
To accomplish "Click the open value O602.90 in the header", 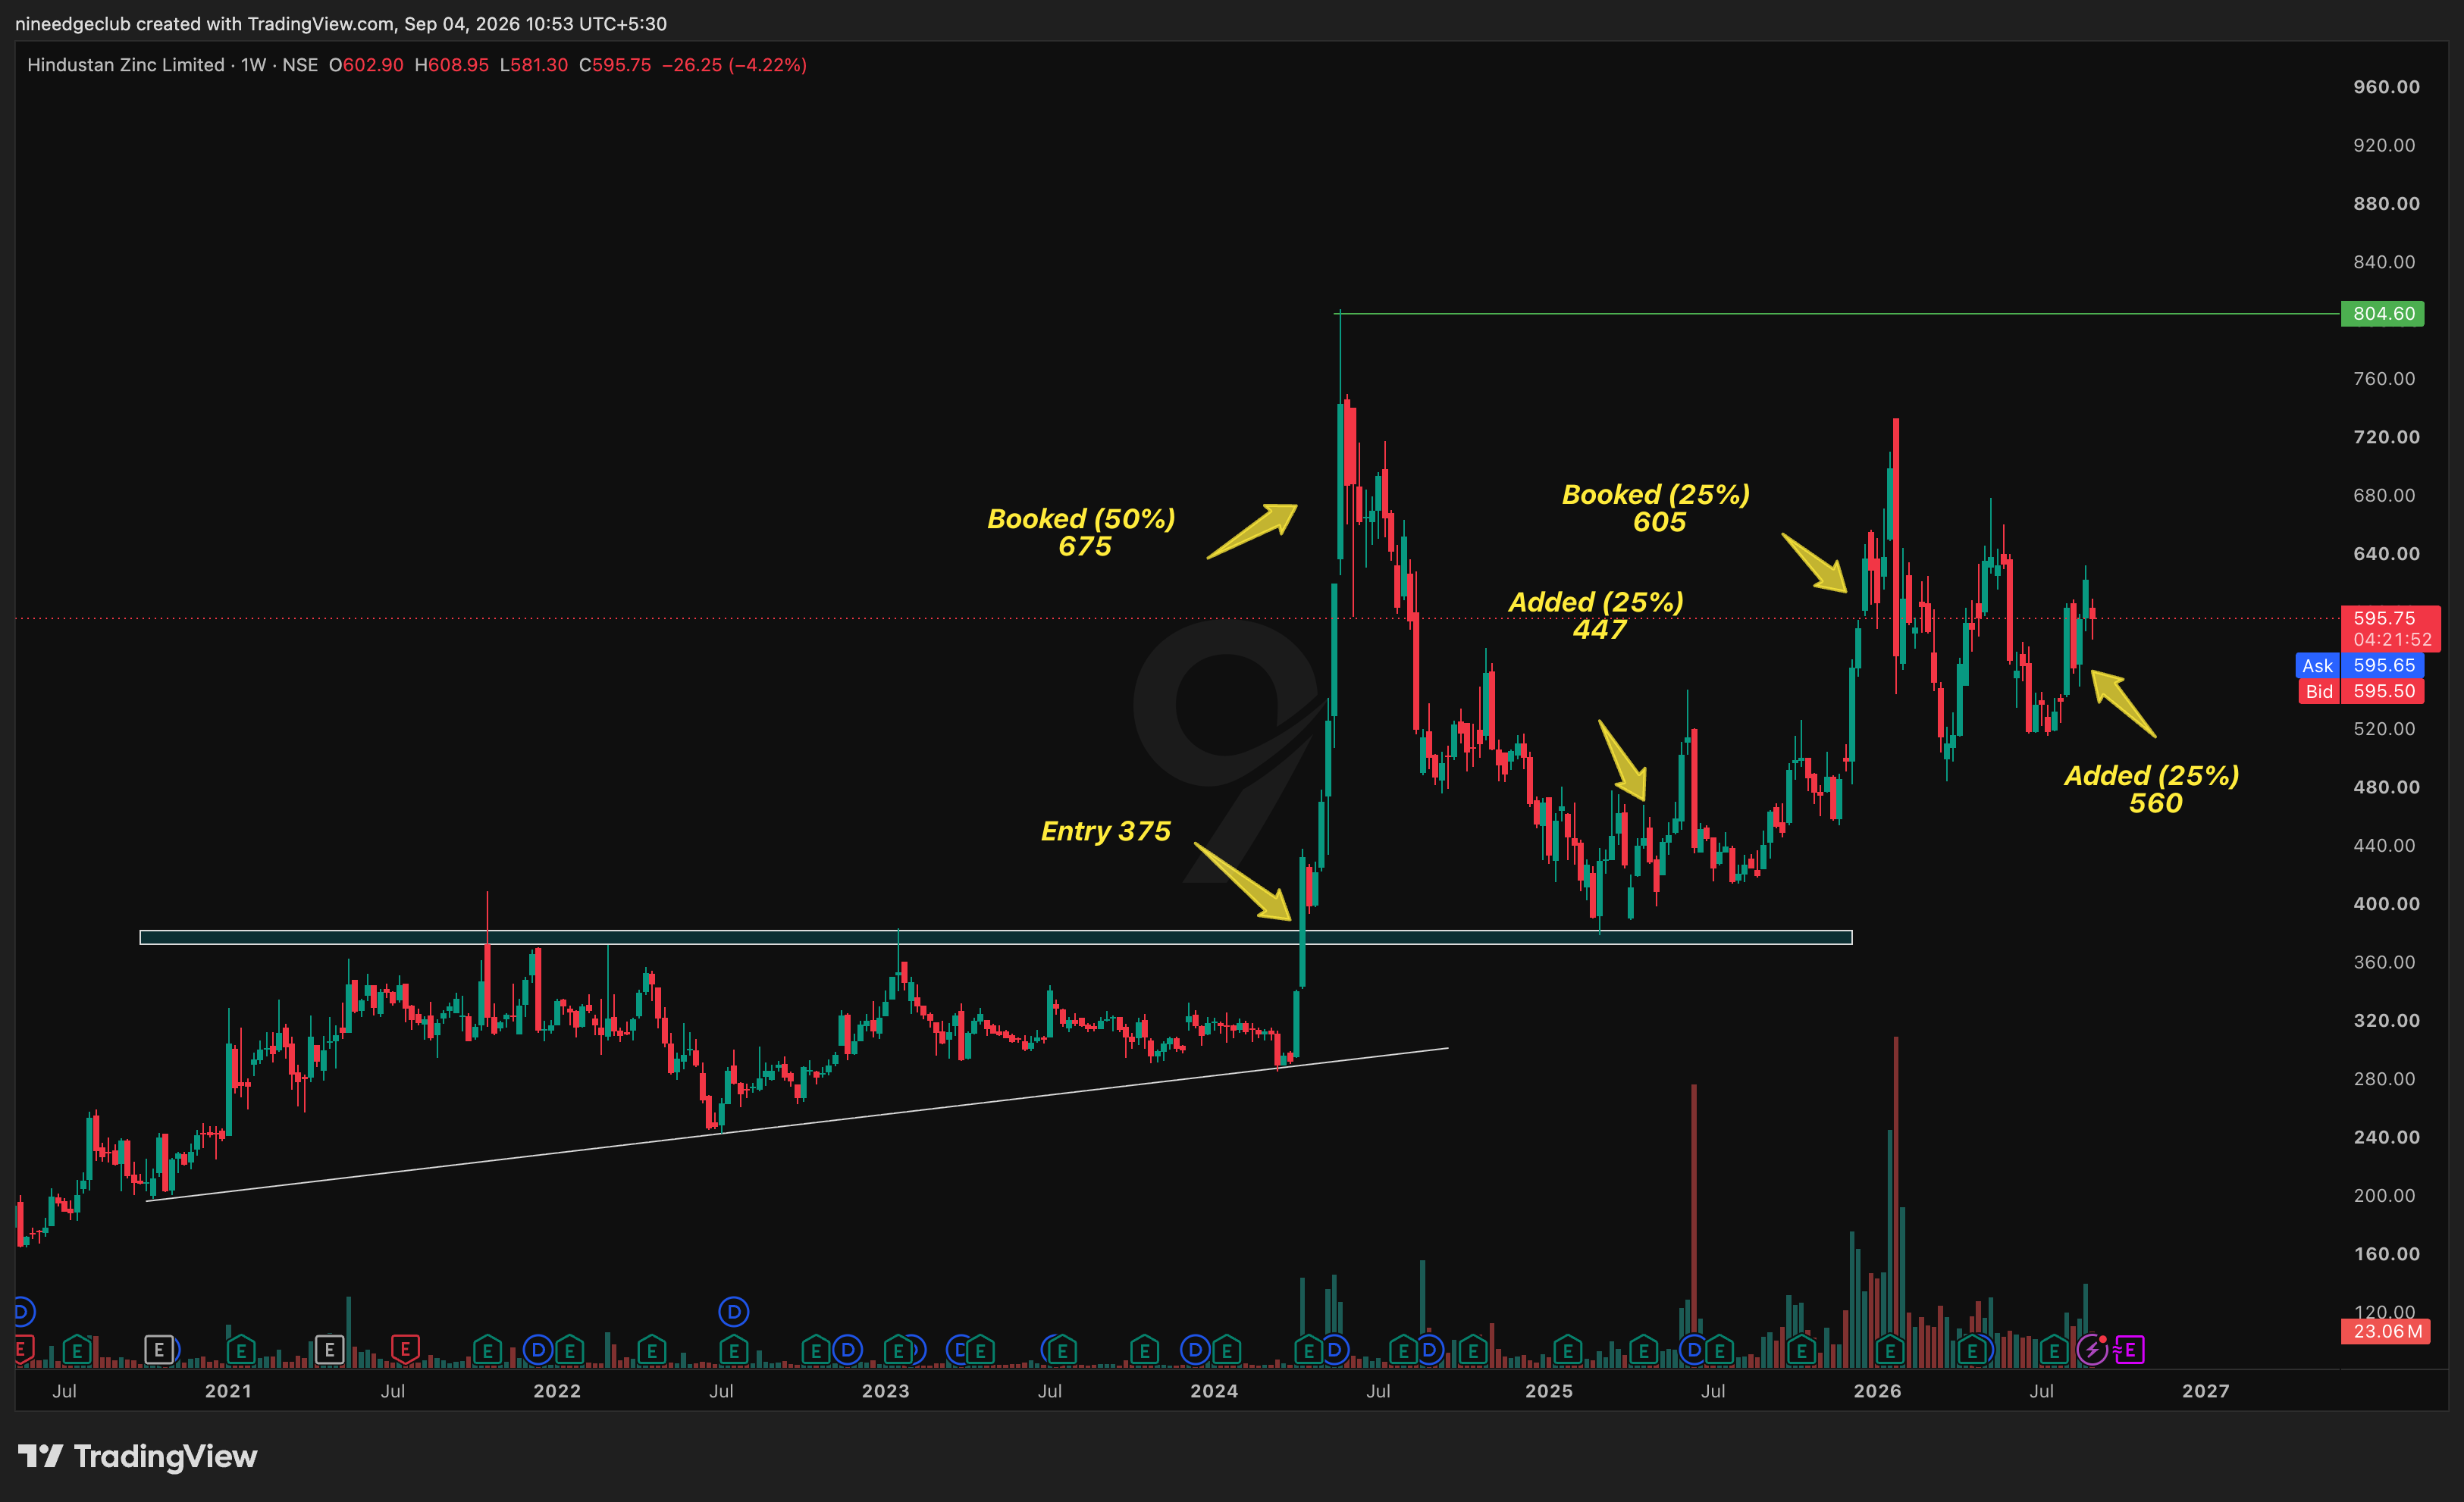I will (x=366, y=65).
